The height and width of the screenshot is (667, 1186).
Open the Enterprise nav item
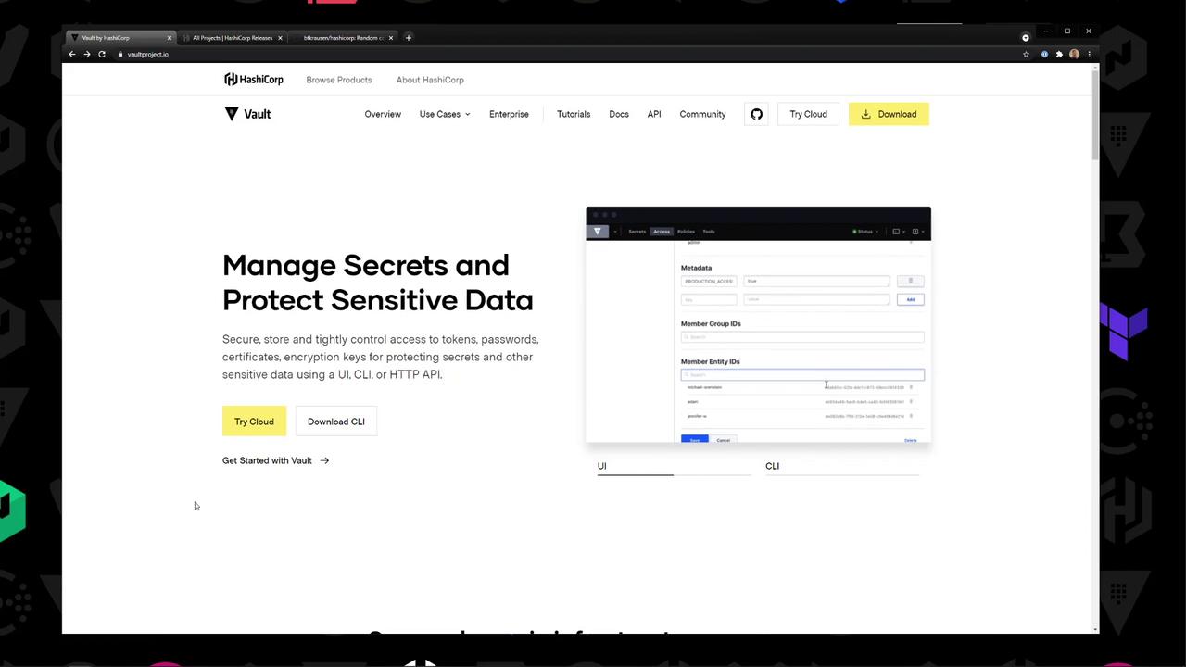coord(509,114)
